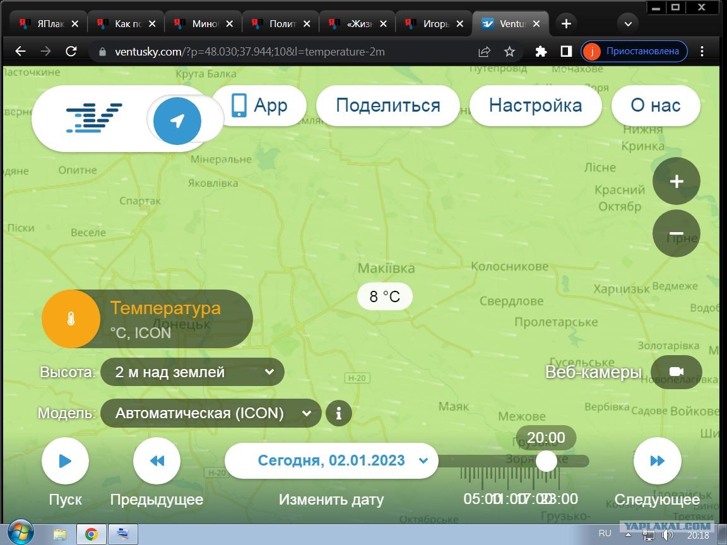727x545 pixels.
Task: Toggle the Веб-камеры camera button
Action: click(x=677, y=372)
